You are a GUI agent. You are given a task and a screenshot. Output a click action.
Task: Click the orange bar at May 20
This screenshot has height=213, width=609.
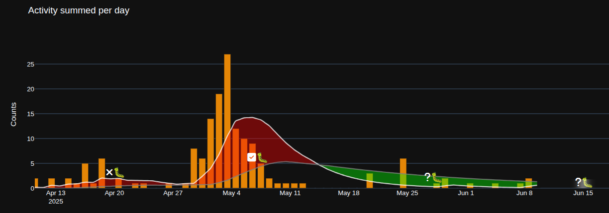point(370,180)
